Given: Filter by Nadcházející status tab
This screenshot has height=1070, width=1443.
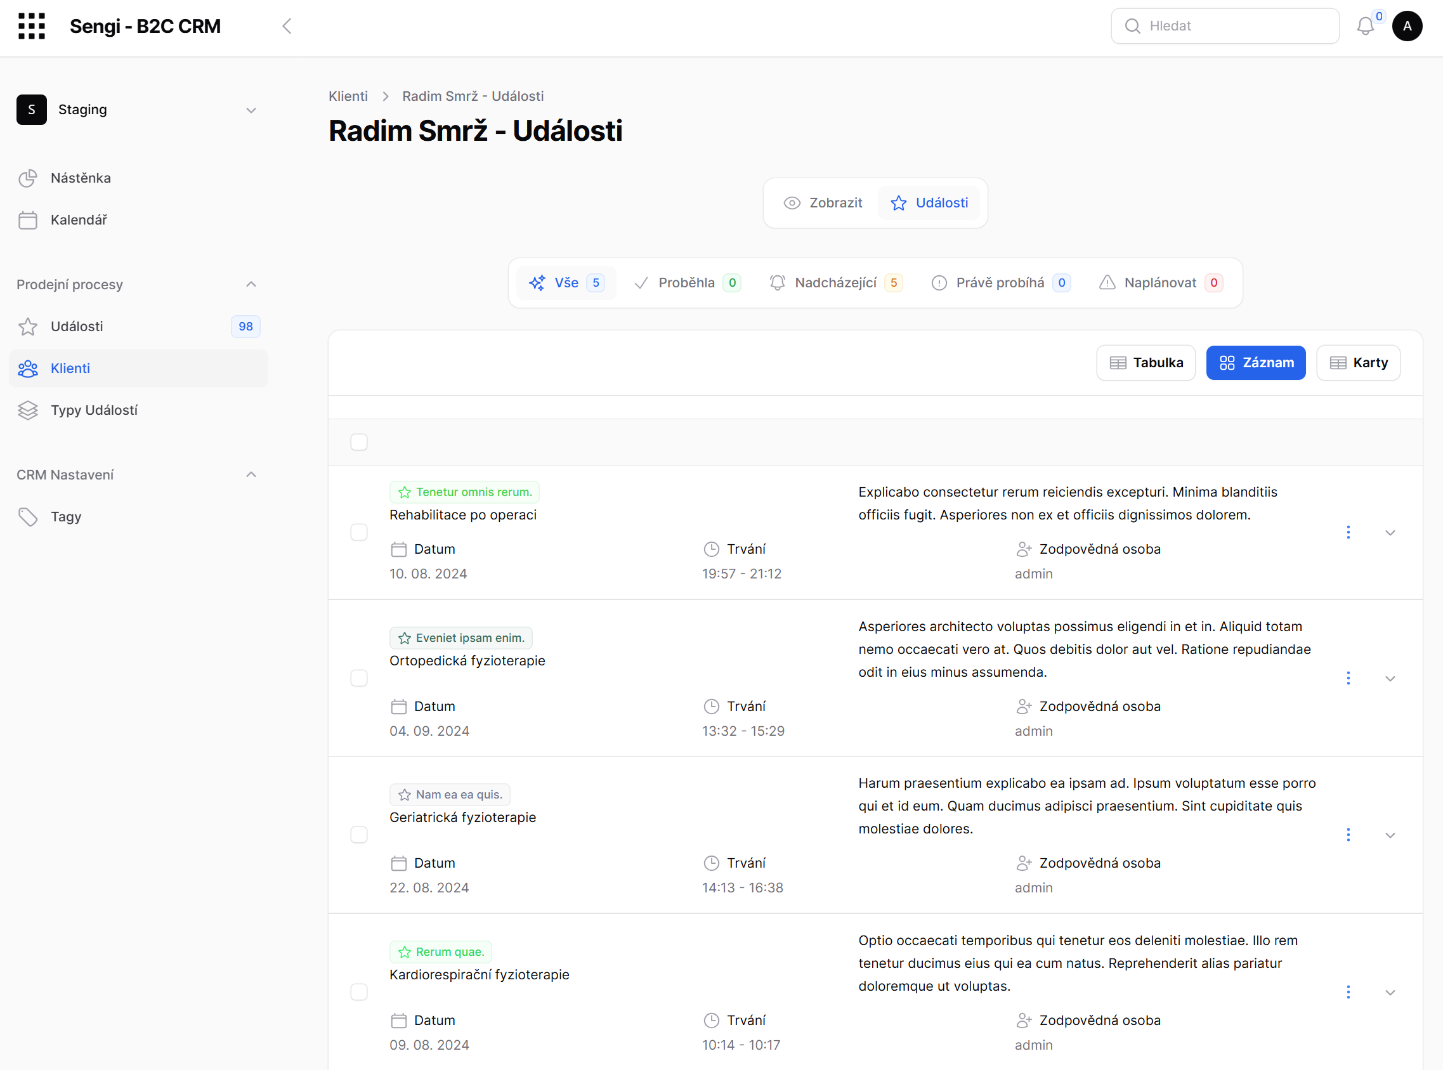Looking at the screenshot, I should 835,283.
